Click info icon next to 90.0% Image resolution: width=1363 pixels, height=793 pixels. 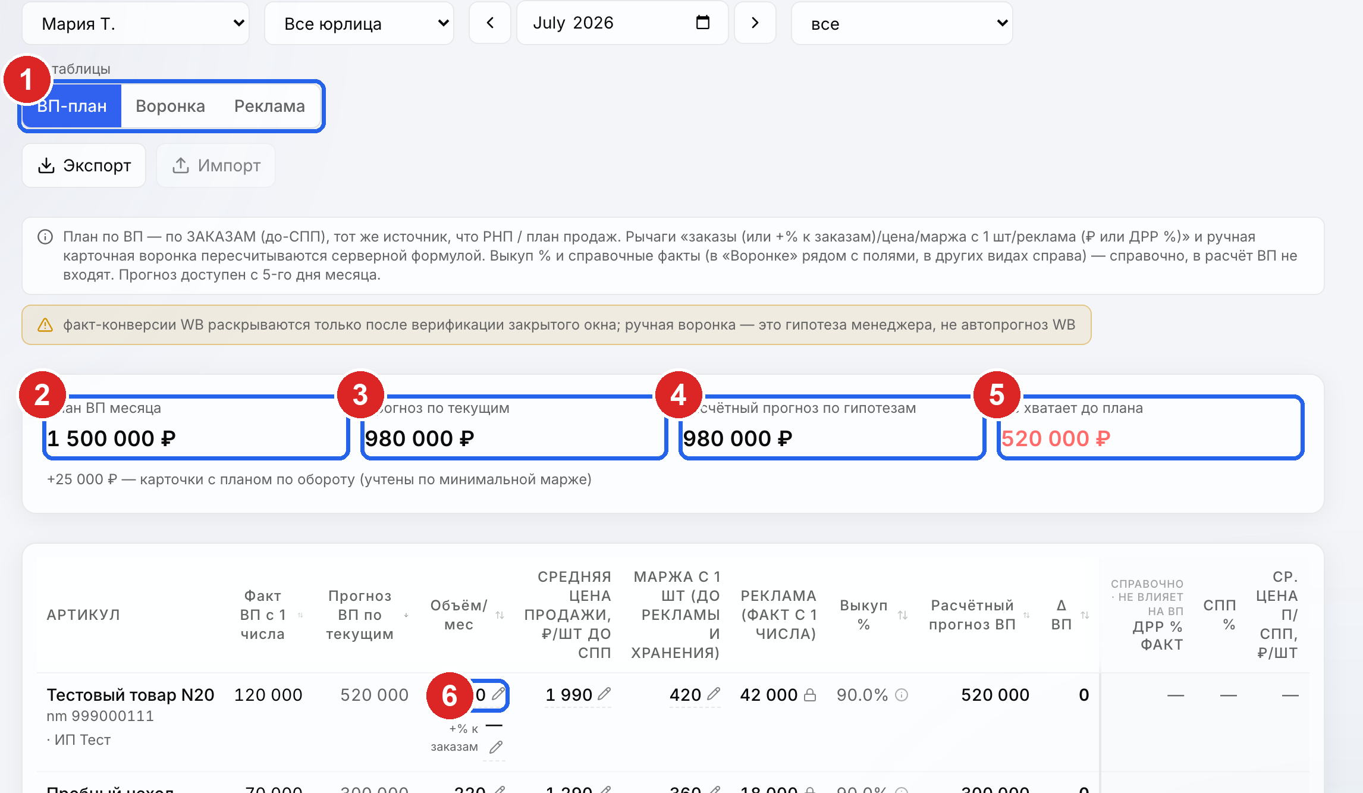pyautogui.click(x=902, y=695)
